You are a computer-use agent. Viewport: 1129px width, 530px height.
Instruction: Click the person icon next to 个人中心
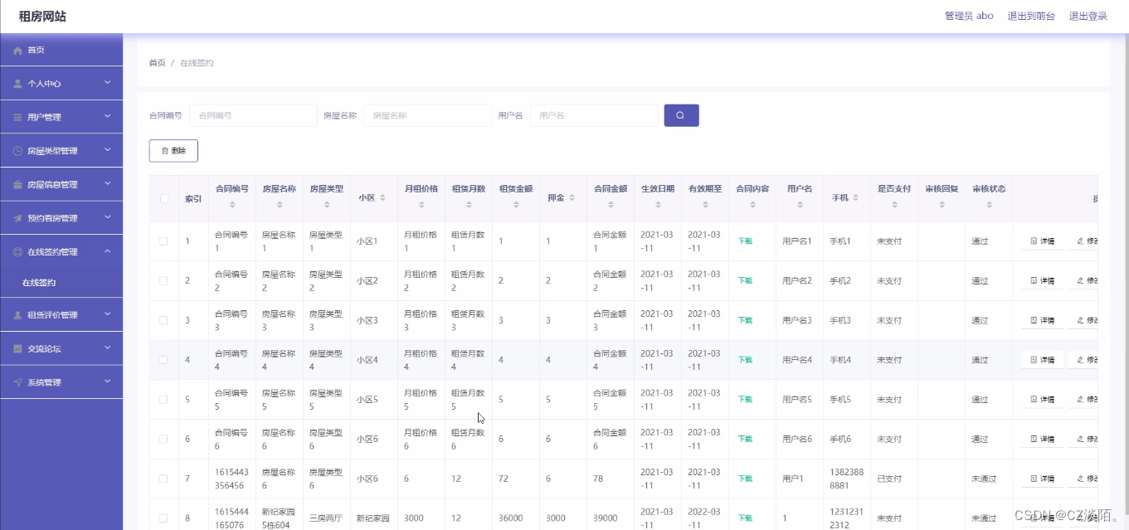(x=18, y=84)
